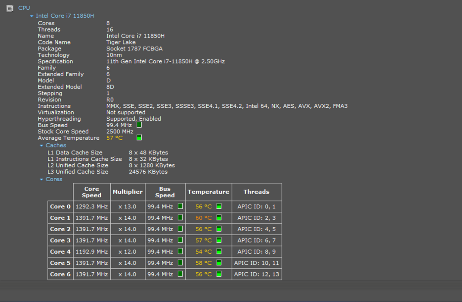Select the L2 Unified Cache Size value 8 x 1280 KBytes
This screenshot has height=302, width=462.
152,165
